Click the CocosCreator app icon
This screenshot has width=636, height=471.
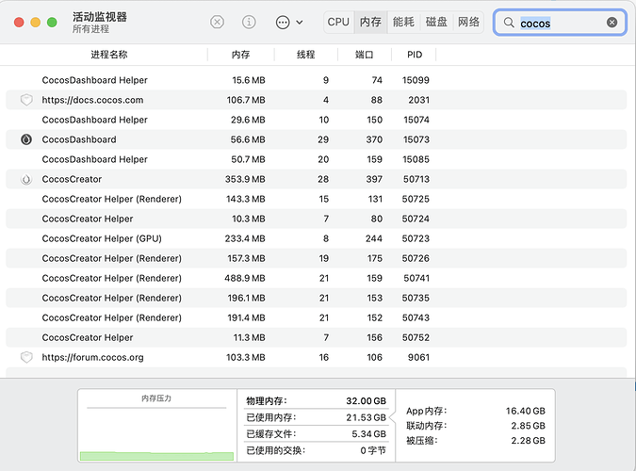(x=26, y=179)
